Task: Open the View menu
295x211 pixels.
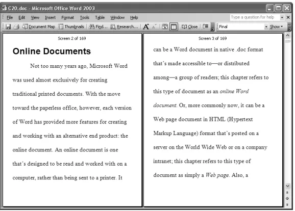Action: [35, 17]
